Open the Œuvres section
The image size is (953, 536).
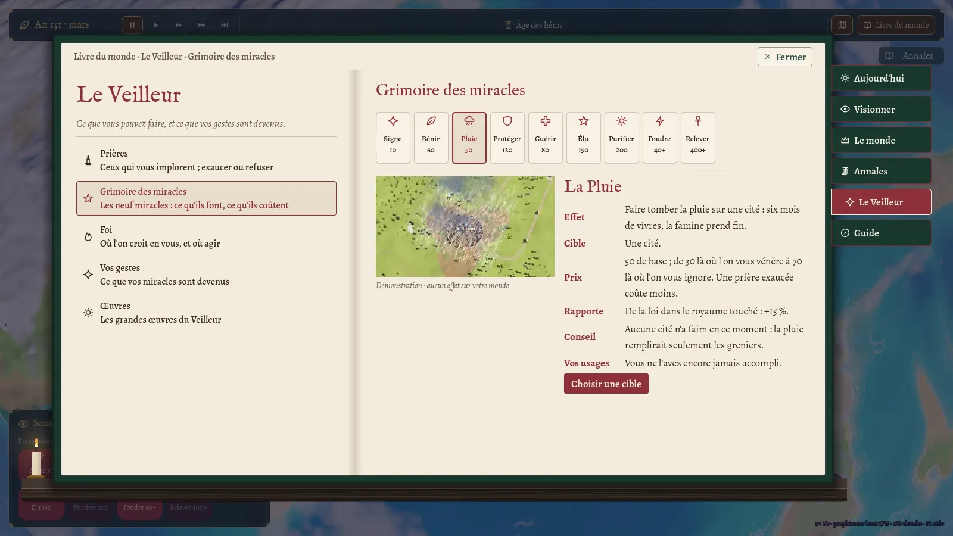click(x=206, y=313)
